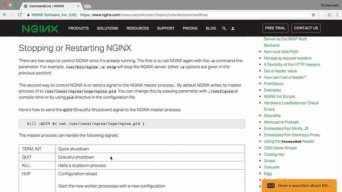Open Embedded Perl Sitemaps Proxy link
The image size is (342, 192).
point(292,135)
